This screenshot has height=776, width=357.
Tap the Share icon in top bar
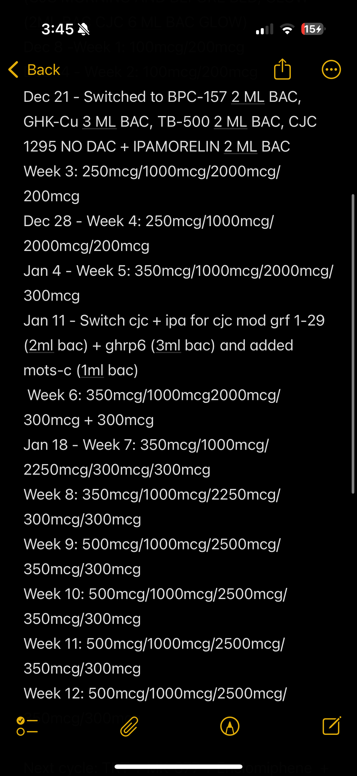(x=282, y=69)
